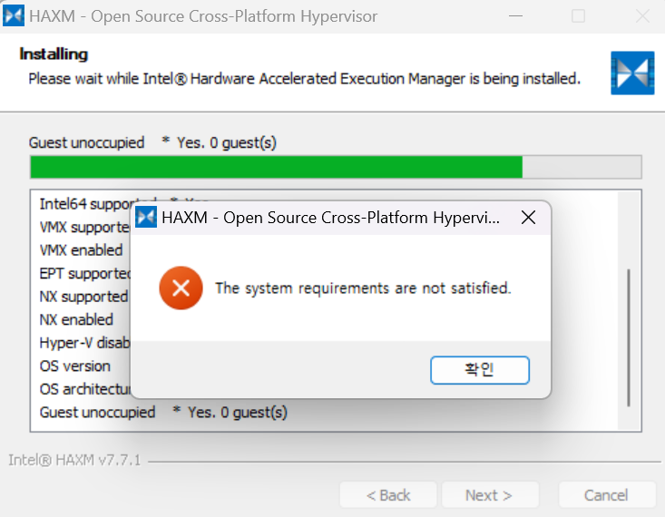
Task: Select the bottom 'Guest unoccupied' log row
Action: (163, 413)
